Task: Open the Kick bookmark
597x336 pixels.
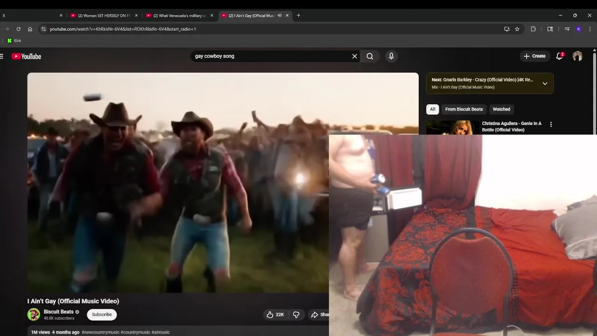Action: (x=14, y=41)
